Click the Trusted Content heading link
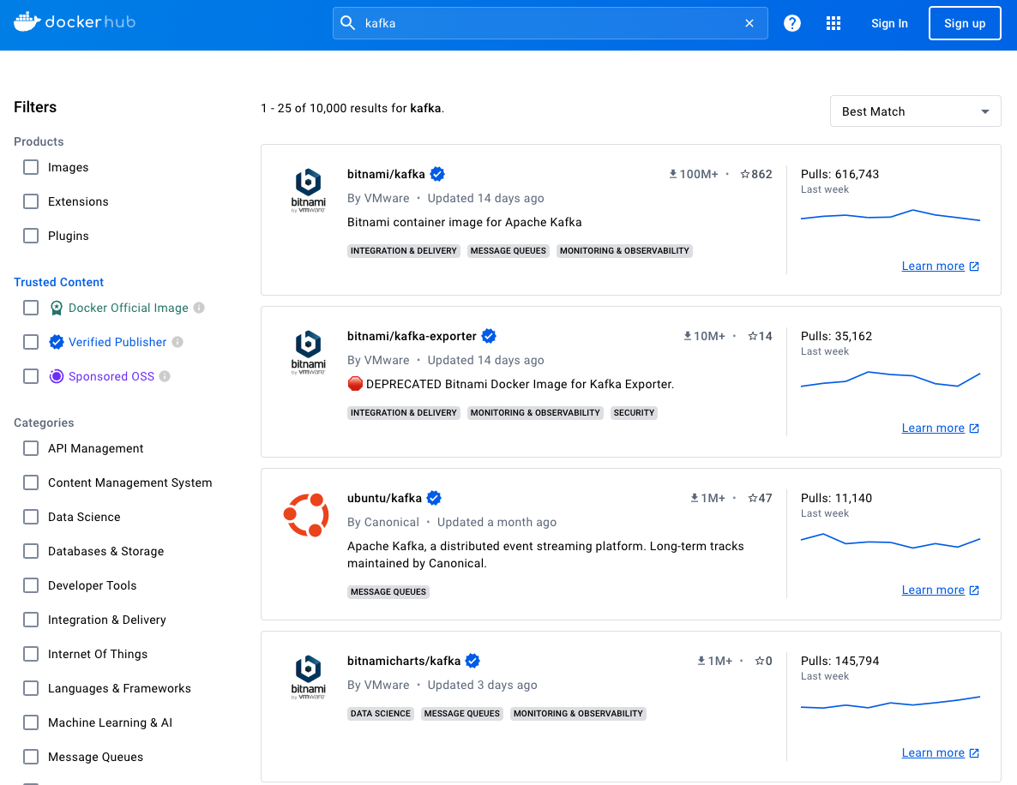This screenshot has width=1017, height=785. (x=58, y=282)
